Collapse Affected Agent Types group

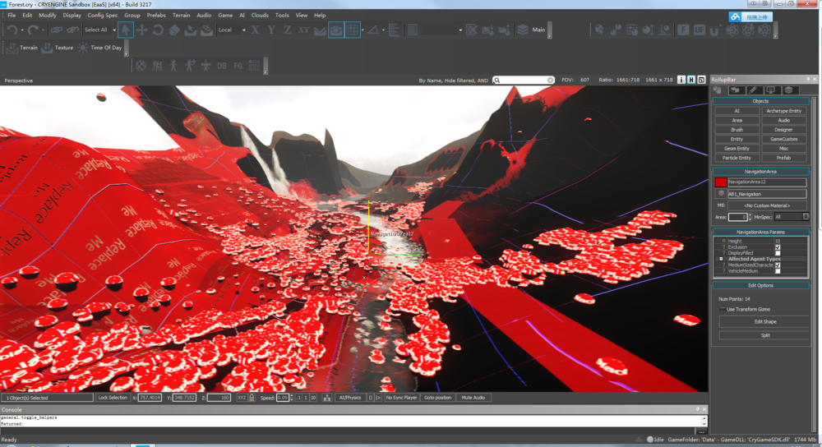click(x=721, y=259)
